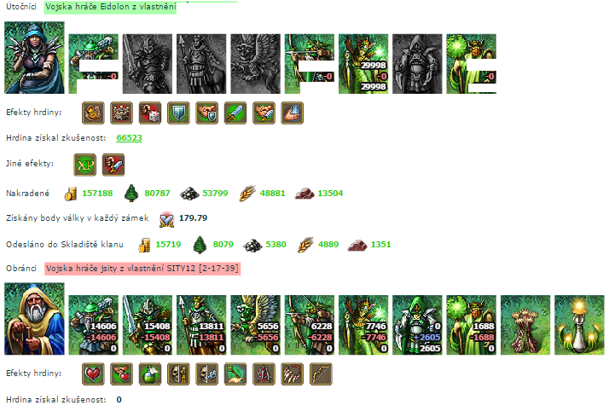Image resolution: width=609 pixels, height=417 pixels.
Task: Click the attacker's castle wall effect icon
Action: tap(122, 113)
